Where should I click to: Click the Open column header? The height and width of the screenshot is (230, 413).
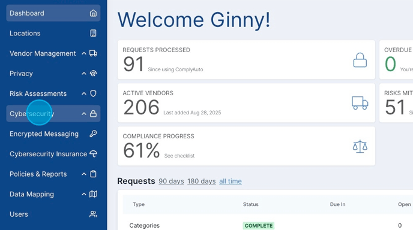point(405,204)
